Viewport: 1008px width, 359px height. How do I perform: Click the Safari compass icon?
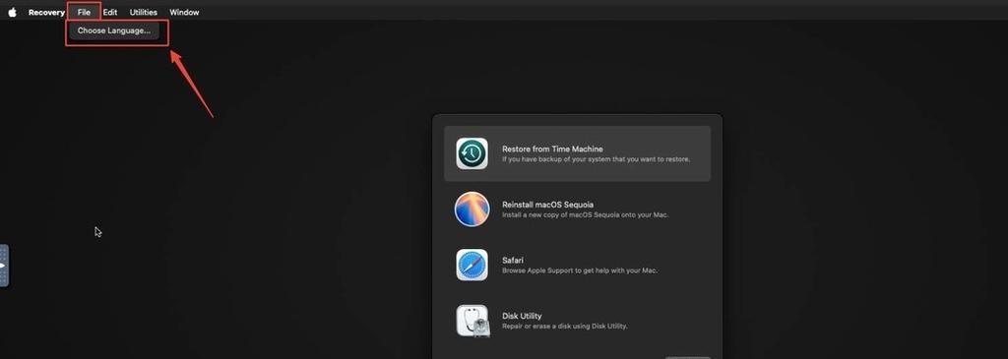(472, 265)
